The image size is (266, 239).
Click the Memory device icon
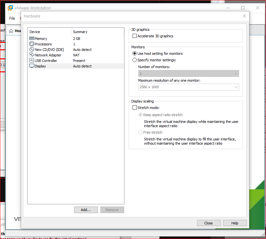(x=32, y=39)
